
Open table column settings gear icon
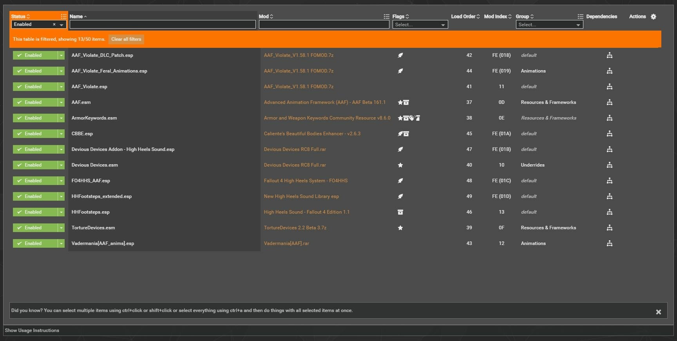click(x=653, y=16)
